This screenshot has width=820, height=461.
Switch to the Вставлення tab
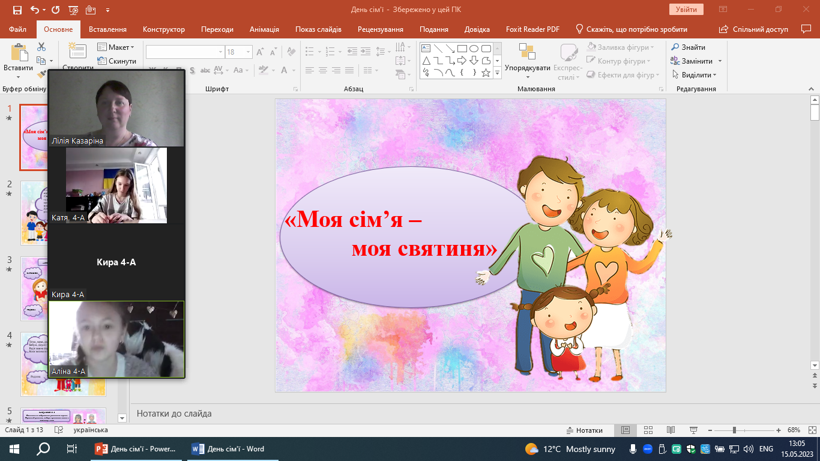coord(107,29)
